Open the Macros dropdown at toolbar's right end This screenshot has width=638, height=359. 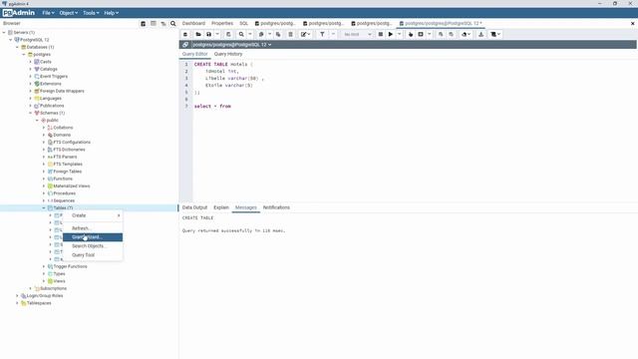tap(495, 35)
